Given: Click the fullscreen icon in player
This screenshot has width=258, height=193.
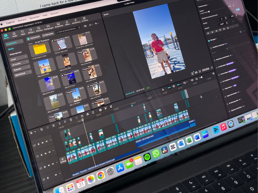Looking at the screenshot, I should pos(212,67).
